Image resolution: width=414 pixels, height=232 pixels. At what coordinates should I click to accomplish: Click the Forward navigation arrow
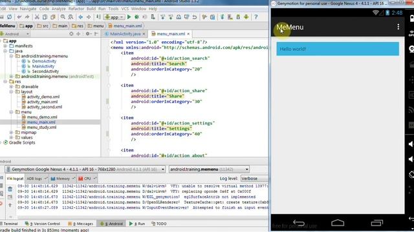pos(89,17)
